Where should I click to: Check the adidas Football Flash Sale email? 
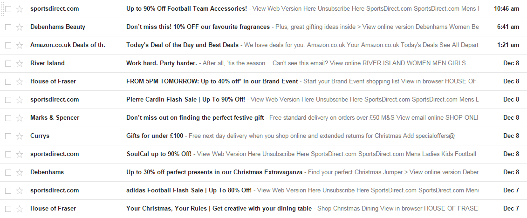click(8, 191)
